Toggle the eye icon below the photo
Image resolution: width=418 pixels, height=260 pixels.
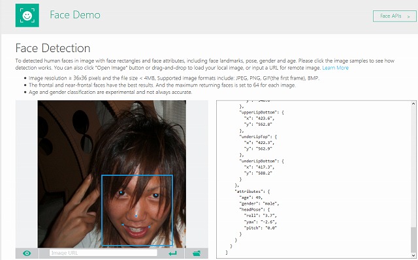point(27,253)
